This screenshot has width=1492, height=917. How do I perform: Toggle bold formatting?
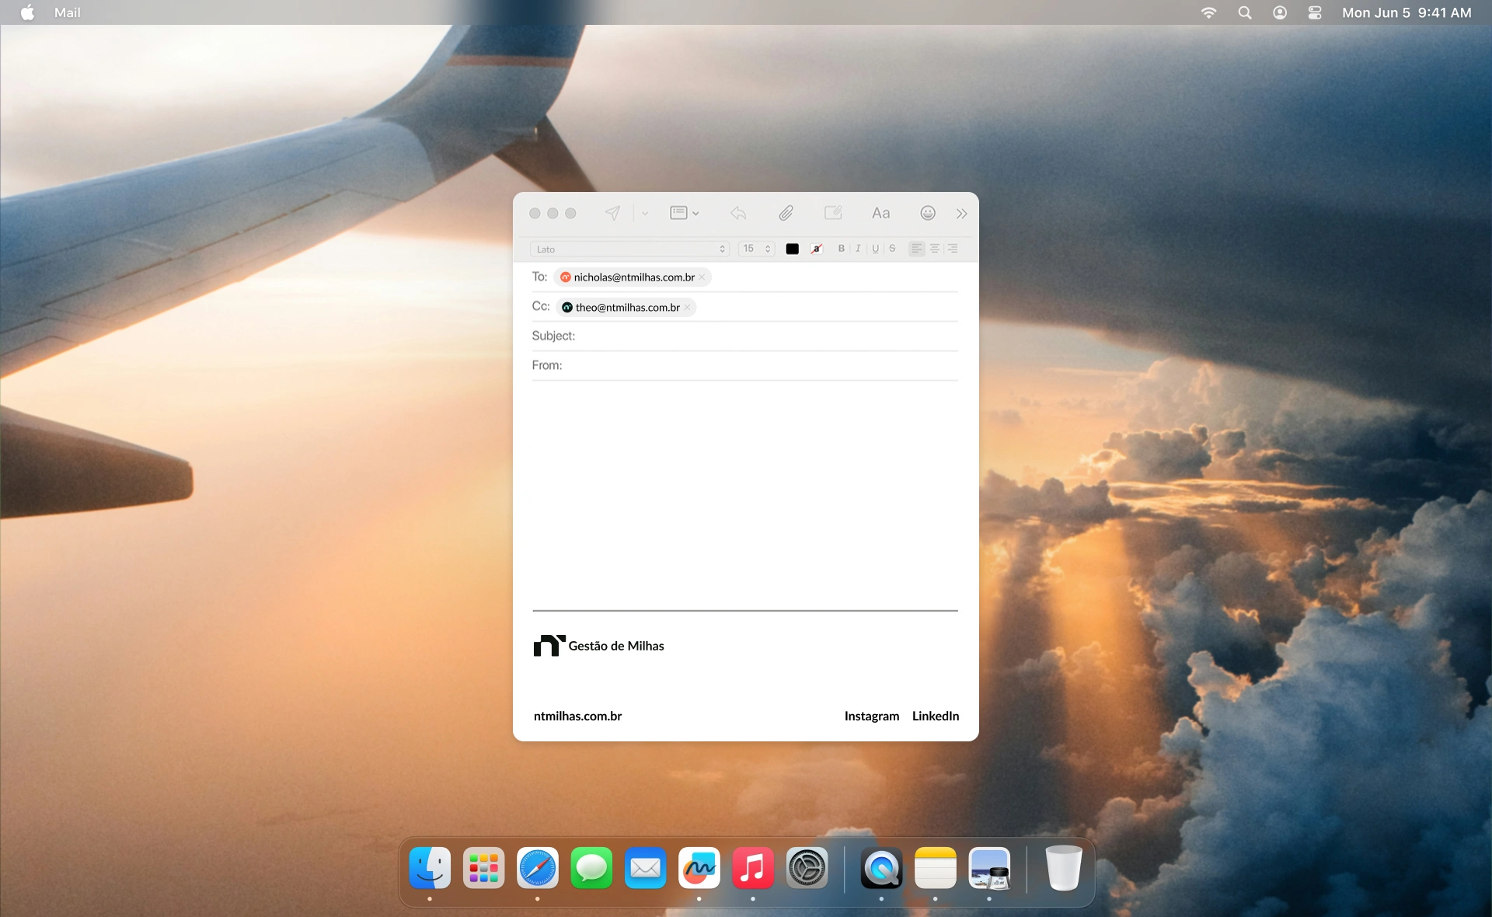(841, 249)
